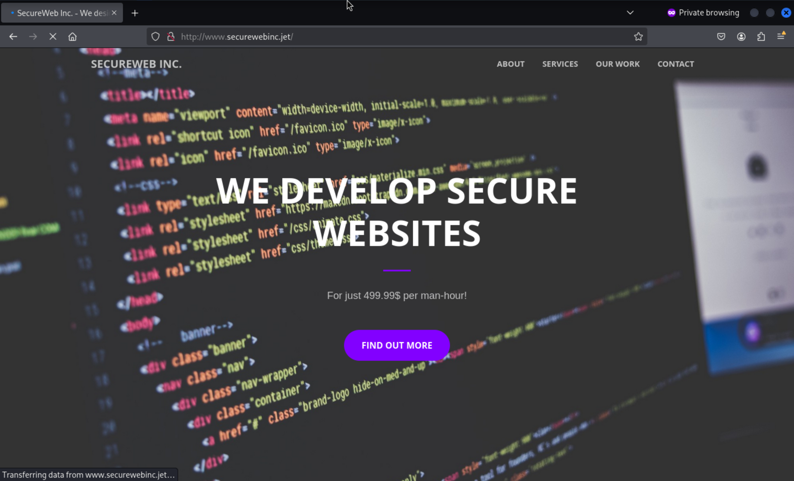
Task: Click the Private browsing indicator
Action: 703,13
